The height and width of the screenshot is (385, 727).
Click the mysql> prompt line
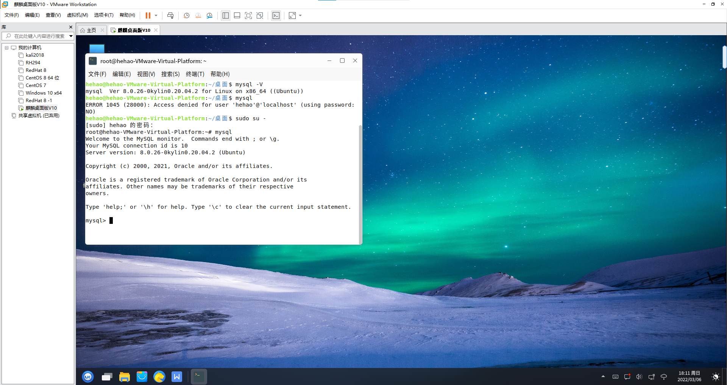(x=99, y=220)
